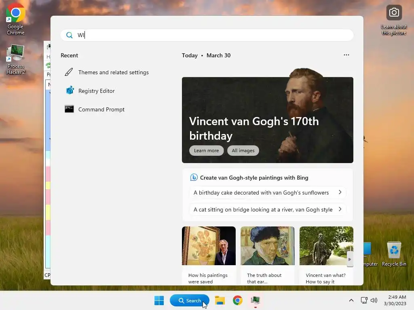Click Create van Gogh-style paintings with Bing
This screenshot has width=414, height=310.
pos(254,178)
